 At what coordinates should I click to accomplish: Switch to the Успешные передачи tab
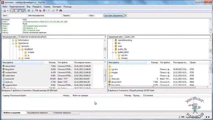coord(62,113)
